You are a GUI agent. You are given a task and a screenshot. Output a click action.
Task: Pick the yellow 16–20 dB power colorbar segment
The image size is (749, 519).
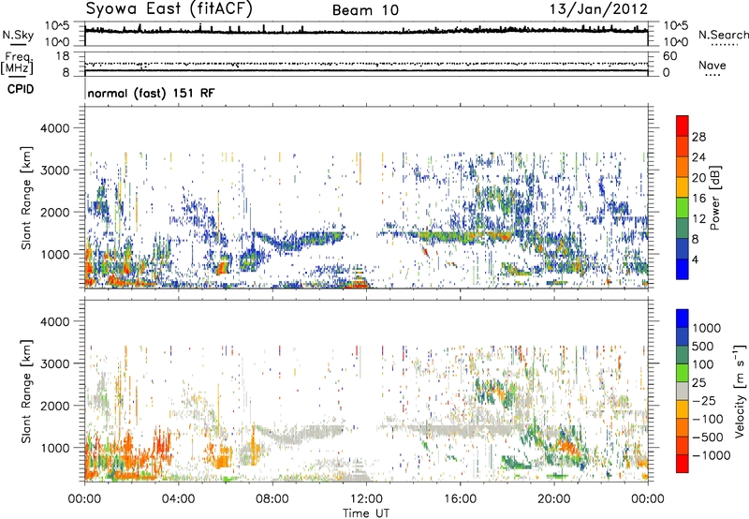683,187
